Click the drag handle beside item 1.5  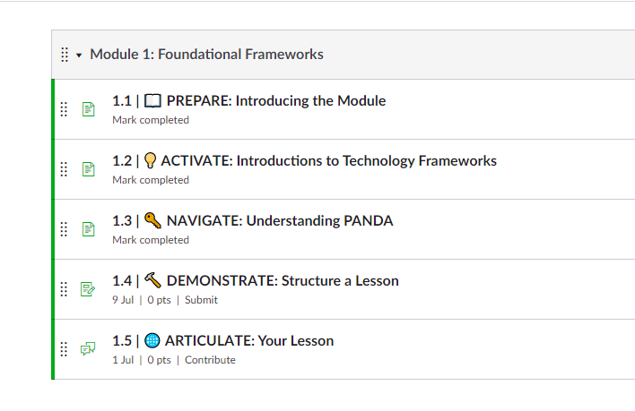click(64, 348)
